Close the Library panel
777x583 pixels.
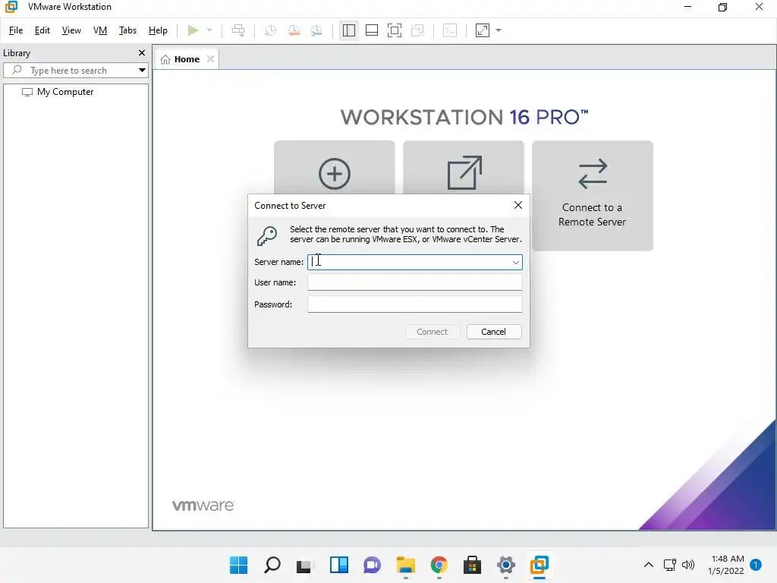pyautogui.click(x=142, y=52)
